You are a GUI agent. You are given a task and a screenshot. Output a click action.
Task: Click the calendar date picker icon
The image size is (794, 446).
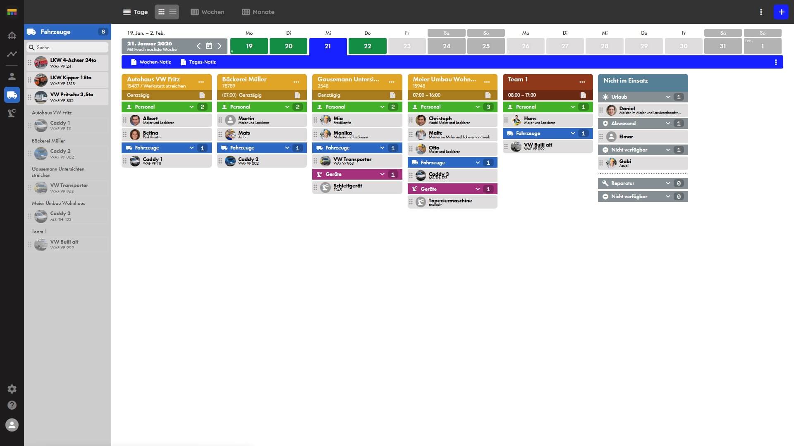(x=209, y=46)
